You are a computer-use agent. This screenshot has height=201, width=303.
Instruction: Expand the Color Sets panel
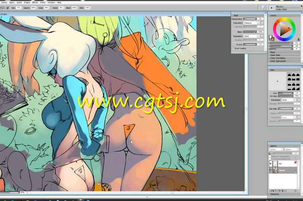click(x=285, y=55)
